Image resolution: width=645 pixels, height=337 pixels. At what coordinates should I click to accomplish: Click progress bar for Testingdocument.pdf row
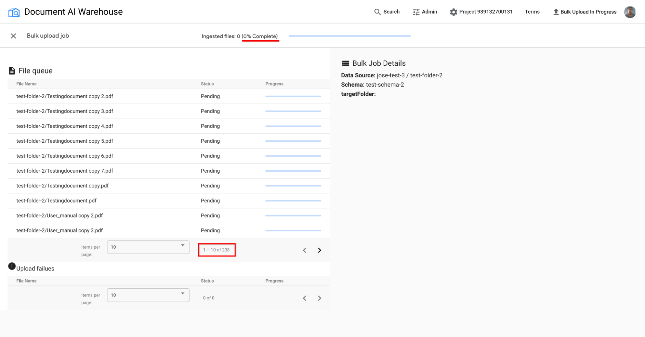click(x=293, y=201)
